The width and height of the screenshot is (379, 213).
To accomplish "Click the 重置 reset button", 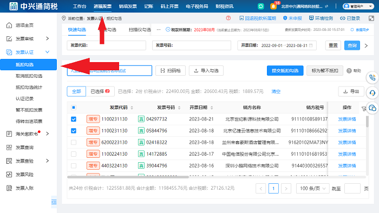I will coord(333,45).
